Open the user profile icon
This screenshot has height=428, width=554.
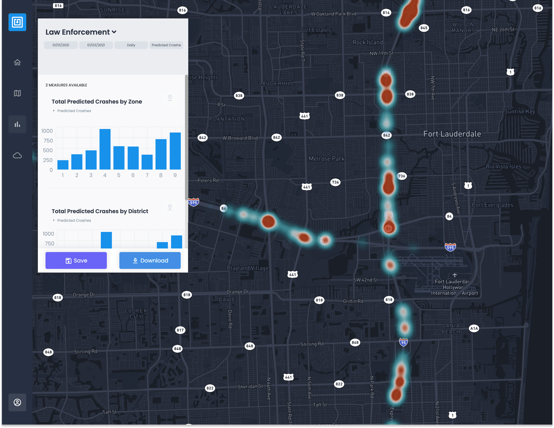pos(17,402)
